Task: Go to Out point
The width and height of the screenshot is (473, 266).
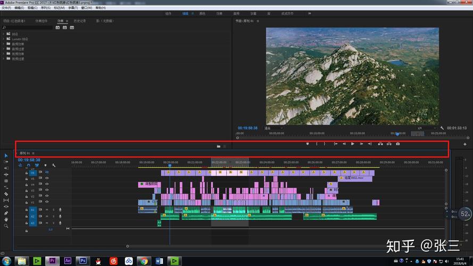Action: (370, 144)
